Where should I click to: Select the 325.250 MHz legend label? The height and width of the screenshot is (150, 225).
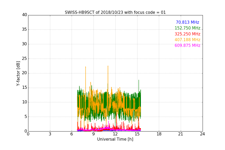(187, 34)
